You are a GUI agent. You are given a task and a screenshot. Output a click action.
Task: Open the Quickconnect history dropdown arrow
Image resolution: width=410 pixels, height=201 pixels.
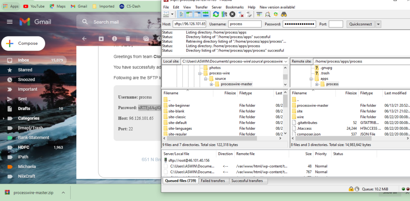(378, 24)
